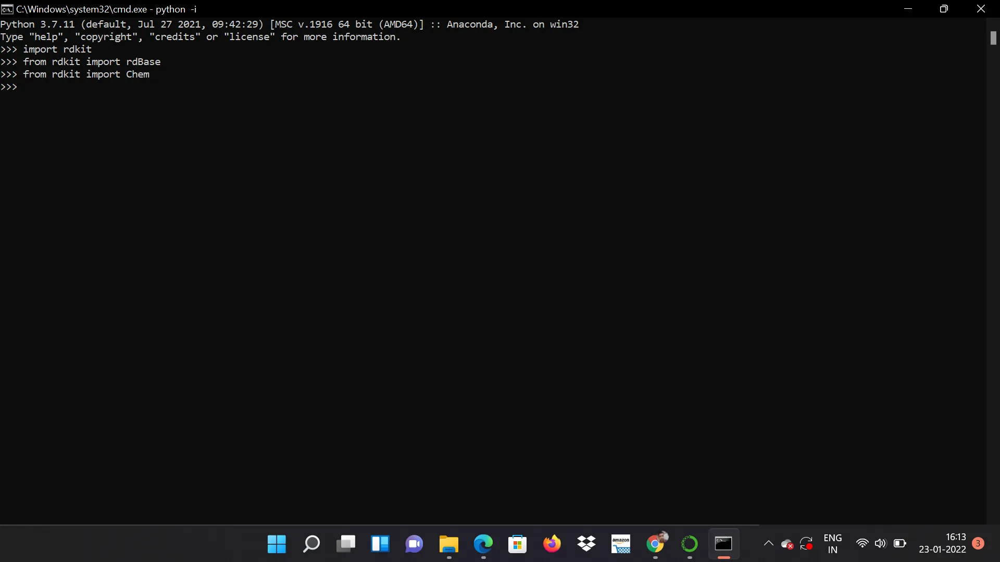Open the ENG IN language switcher

[832, 544]
